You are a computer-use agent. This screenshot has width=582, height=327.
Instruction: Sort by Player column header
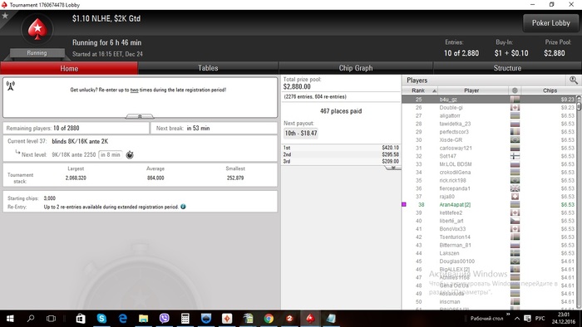pos(471,90)
